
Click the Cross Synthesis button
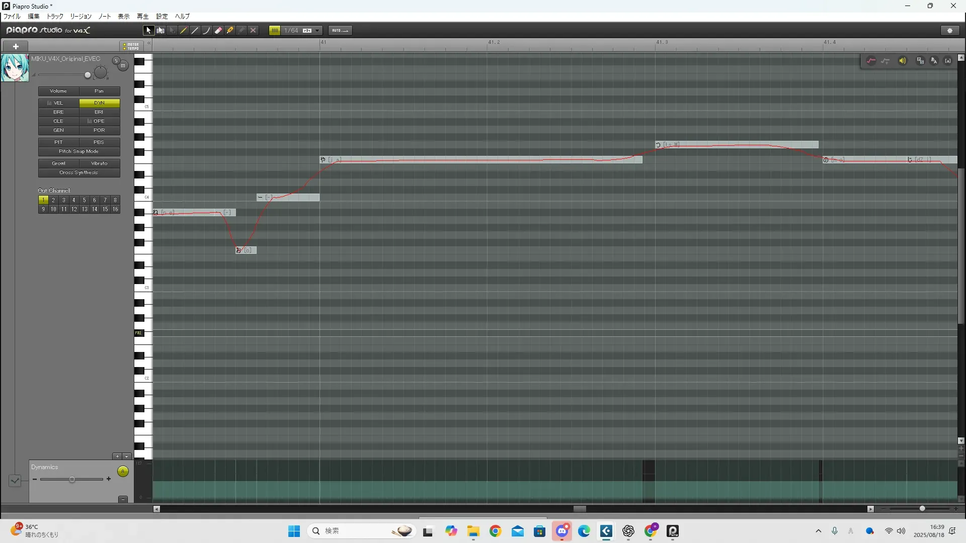click(x=79, y=172)
